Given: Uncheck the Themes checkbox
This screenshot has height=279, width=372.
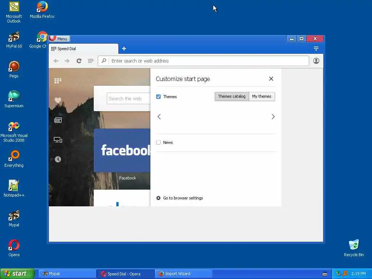Looking at the screenshot, I should click(158, 97).
